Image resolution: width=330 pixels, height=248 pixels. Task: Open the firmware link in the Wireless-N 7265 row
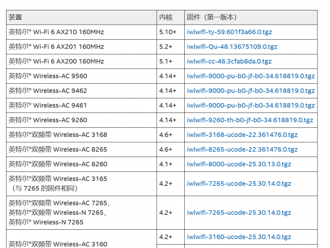click(x=239, y=212)
